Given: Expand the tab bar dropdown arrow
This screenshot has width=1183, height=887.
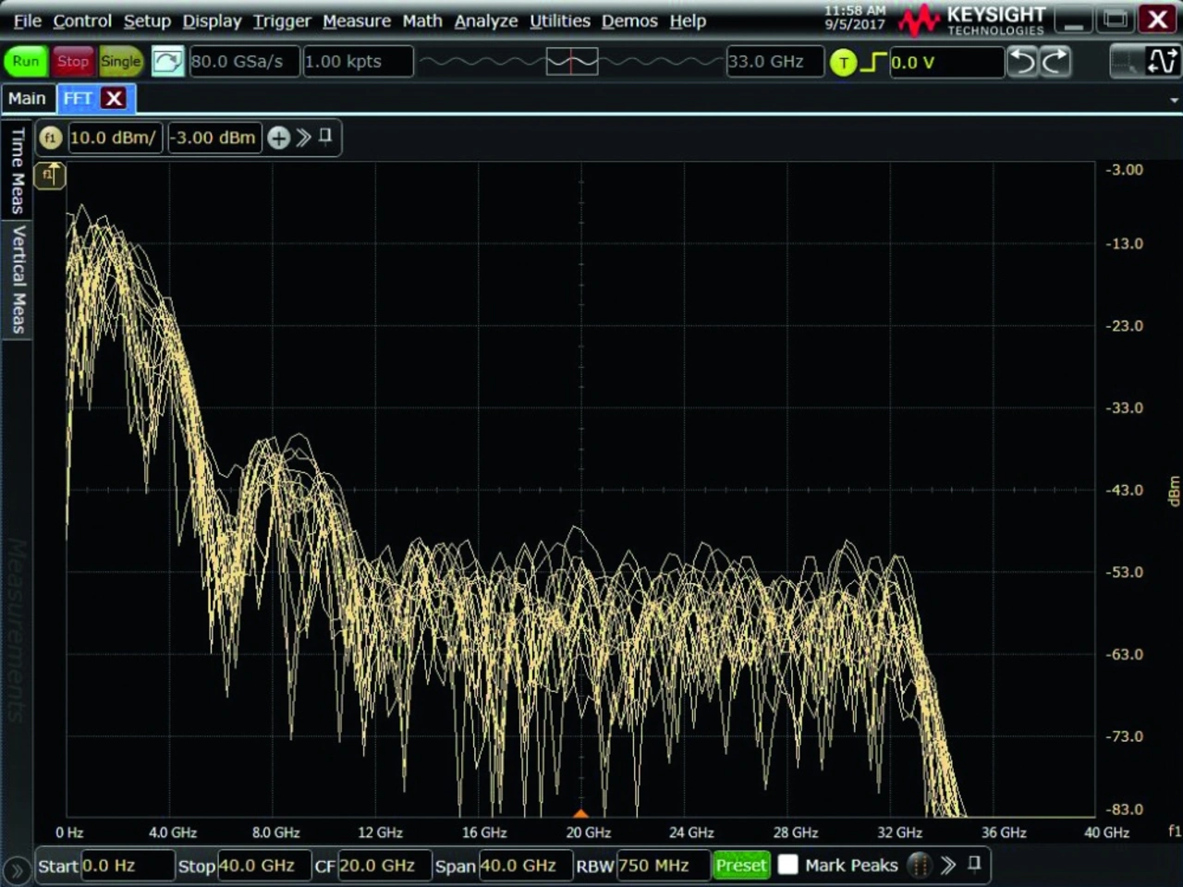Looking at the screenshot, I should (1174, 100).
